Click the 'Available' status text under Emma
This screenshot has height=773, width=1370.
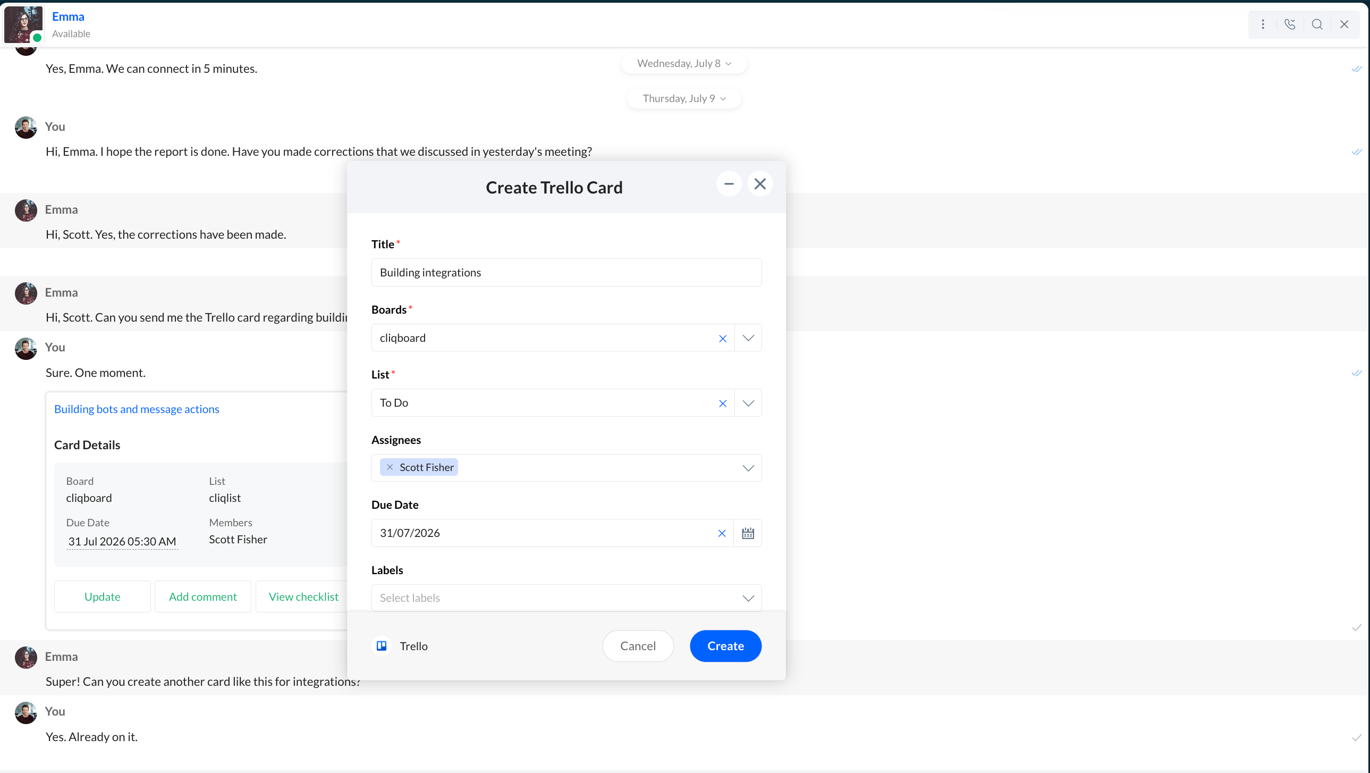[x=71, y=33]
